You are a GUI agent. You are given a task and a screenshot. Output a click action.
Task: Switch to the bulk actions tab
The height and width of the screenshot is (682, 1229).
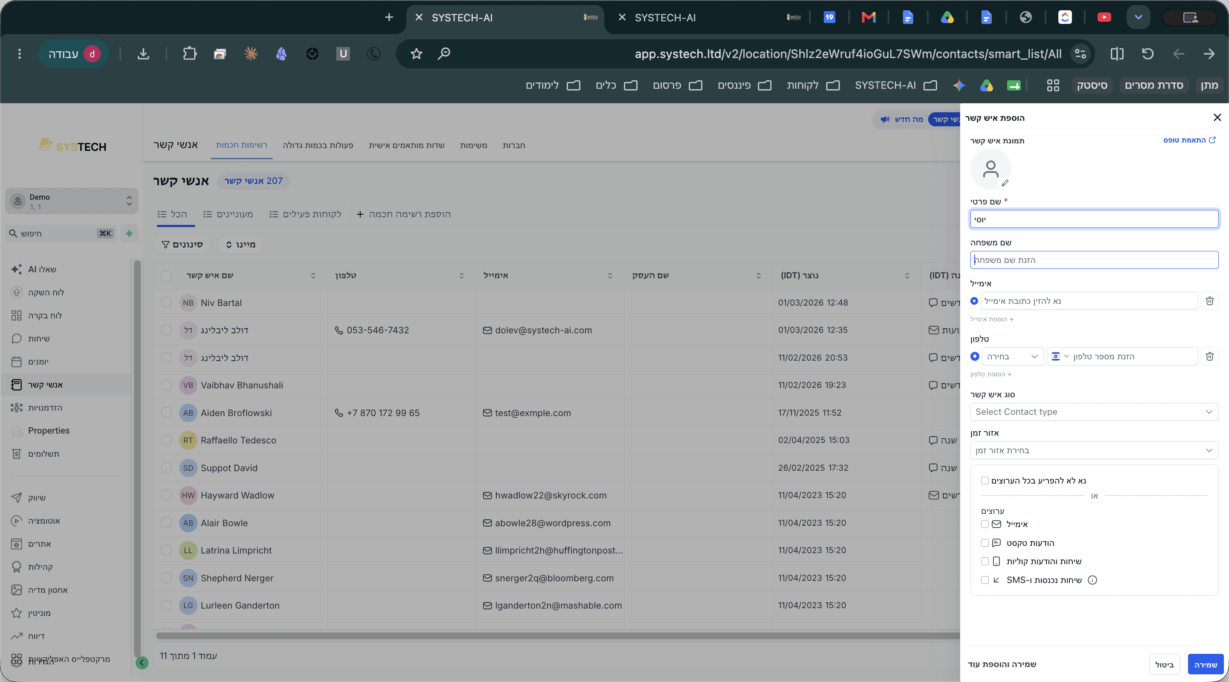[x=318, y=145]
